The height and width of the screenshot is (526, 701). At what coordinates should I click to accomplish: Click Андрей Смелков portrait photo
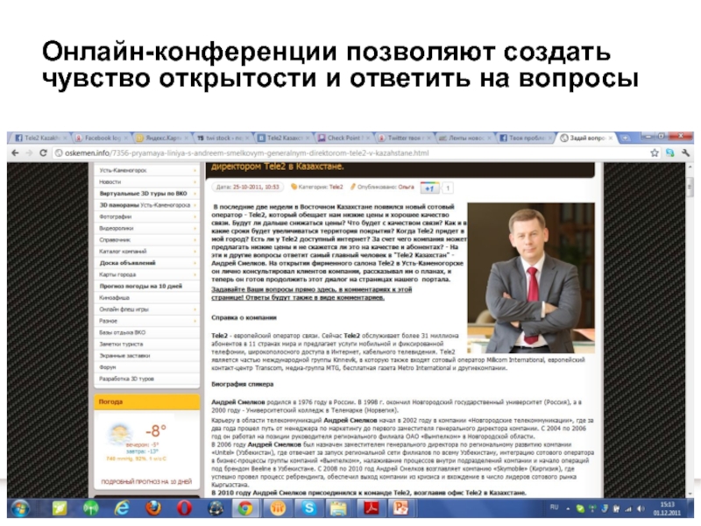click(531, 278)
